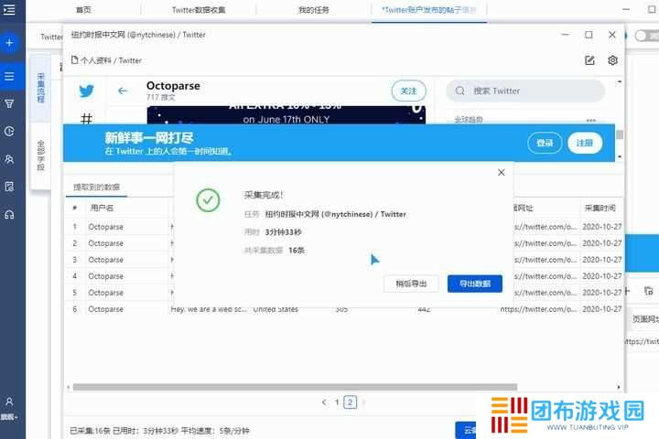Select the 提取到的数据 tab
This screenshot has height=439, width=659.
pyautogui.click(x=97, y=187)
